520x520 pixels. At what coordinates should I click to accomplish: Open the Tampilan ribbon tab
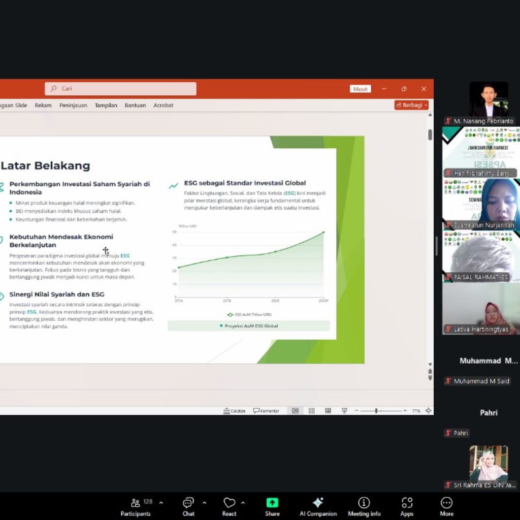coord(106,105)
